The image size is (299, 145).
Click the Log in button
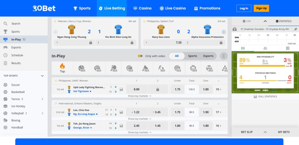244,8
